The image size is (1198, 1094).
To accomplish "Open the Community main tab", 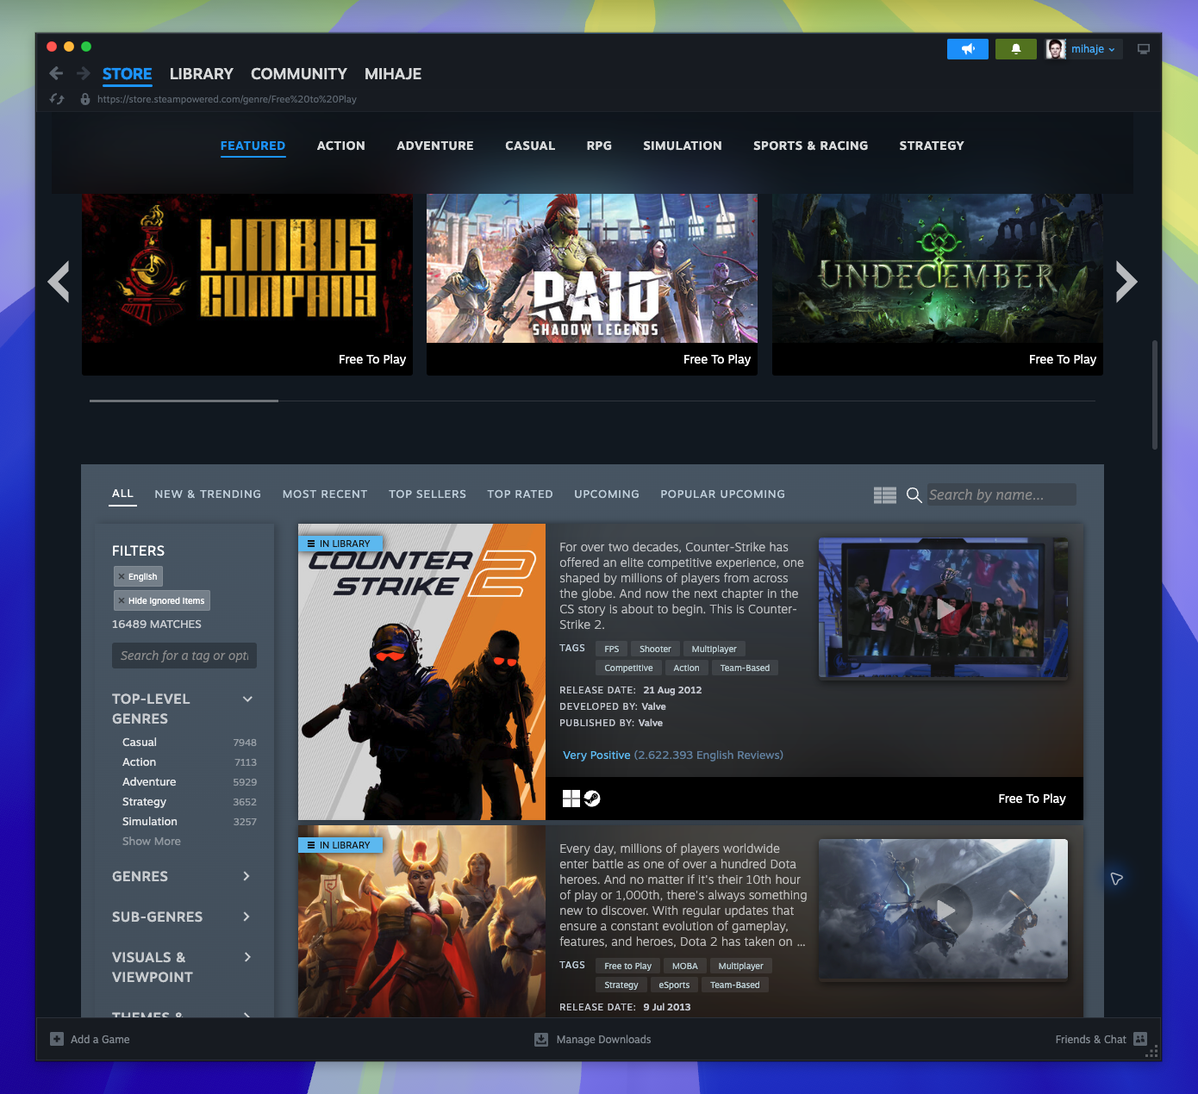I will (x=299, y=74).
